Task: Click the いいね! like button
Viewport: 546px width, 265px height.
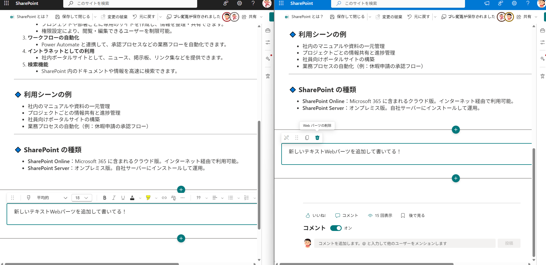Action: [x=316, y=215]
